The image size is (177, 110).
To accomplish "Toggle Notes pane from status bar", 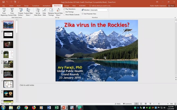I will 118,104.
